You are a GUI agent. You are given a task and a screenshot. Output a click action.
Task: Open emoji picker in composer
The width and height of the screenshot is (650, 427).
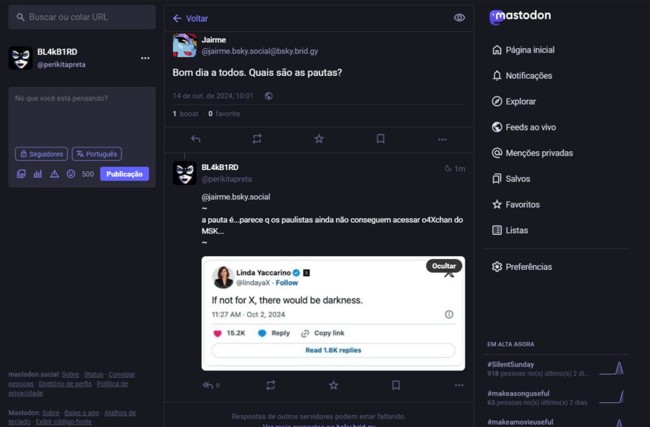pos(71,174)
